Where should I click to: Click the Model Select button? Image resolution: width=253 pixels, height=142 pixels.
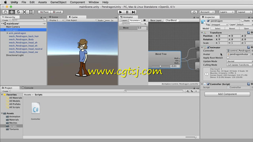click(x=218, y=28)
